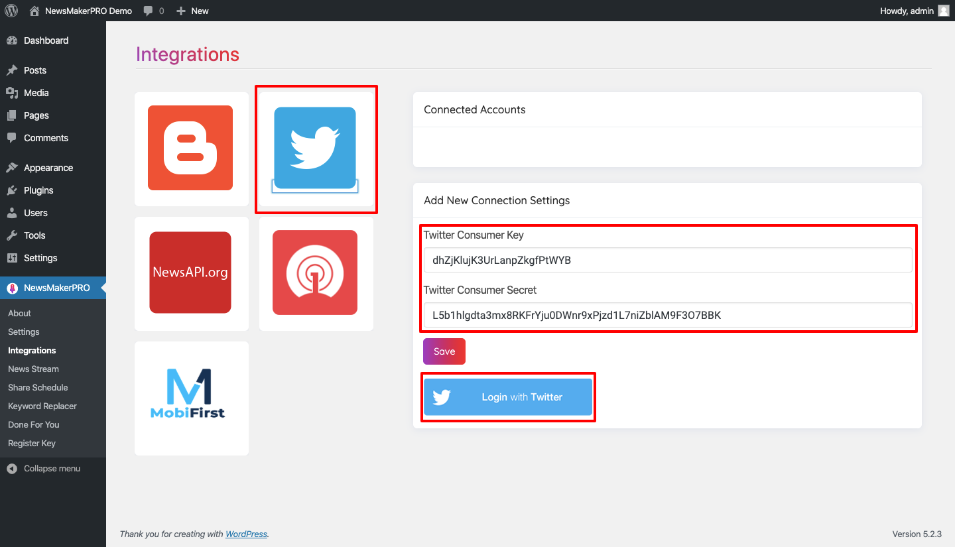Open the comments bubble icon in admin bar

(149, 11)
